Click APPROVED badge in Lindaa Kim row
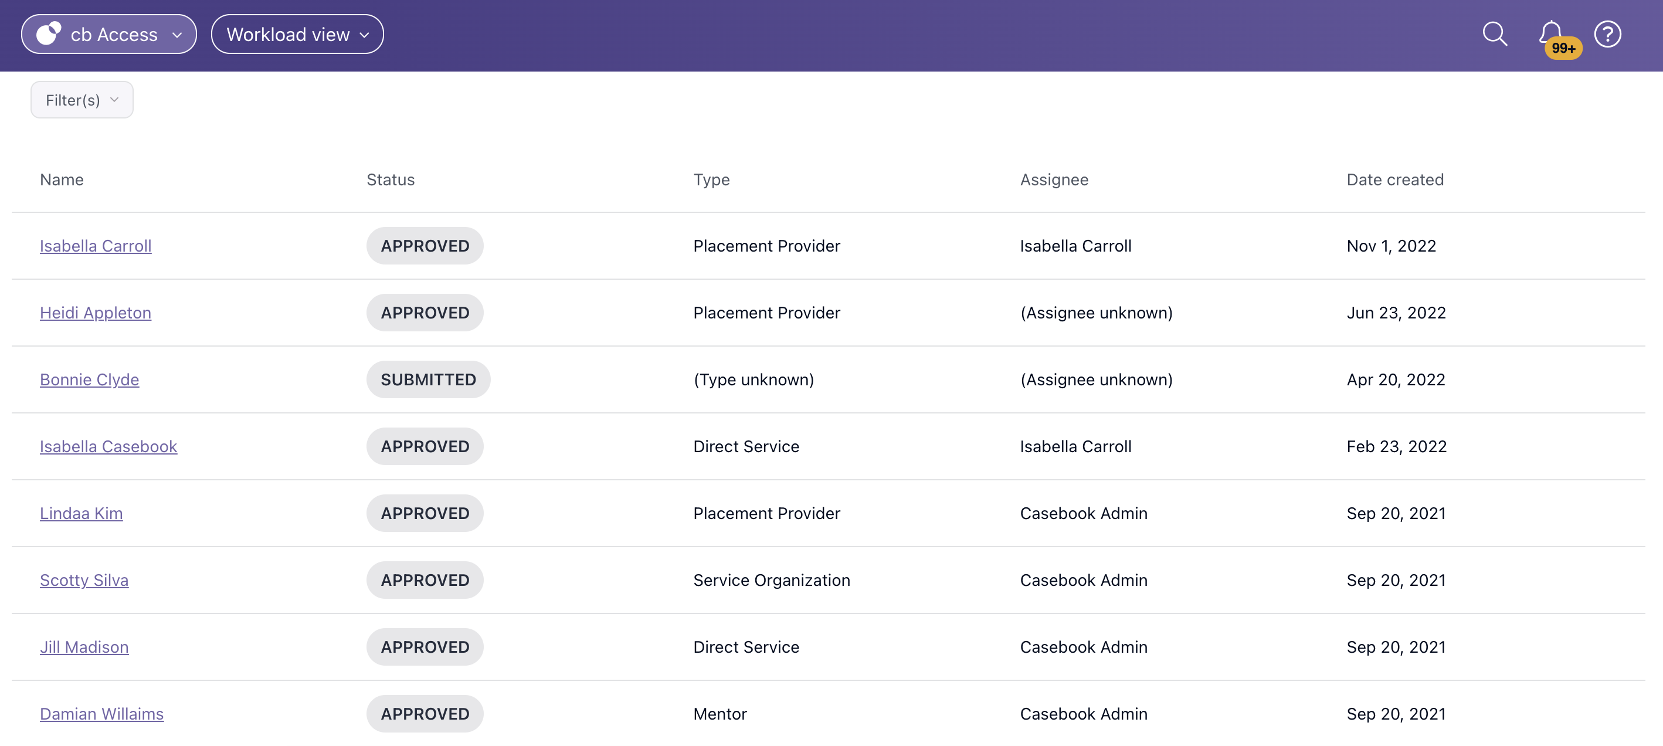The image size is (1663, 746). (425, 514)
